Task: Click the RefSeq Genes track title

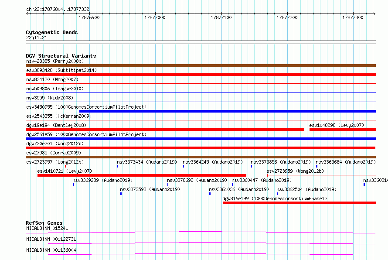Action: pyautogui.click(x=44, y=223)
